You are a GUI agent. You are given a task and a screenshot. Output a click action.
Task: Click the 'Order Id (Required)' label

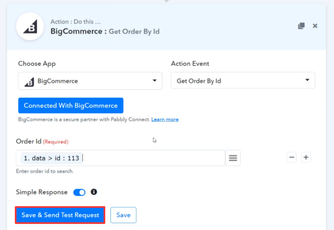point(42,141)
